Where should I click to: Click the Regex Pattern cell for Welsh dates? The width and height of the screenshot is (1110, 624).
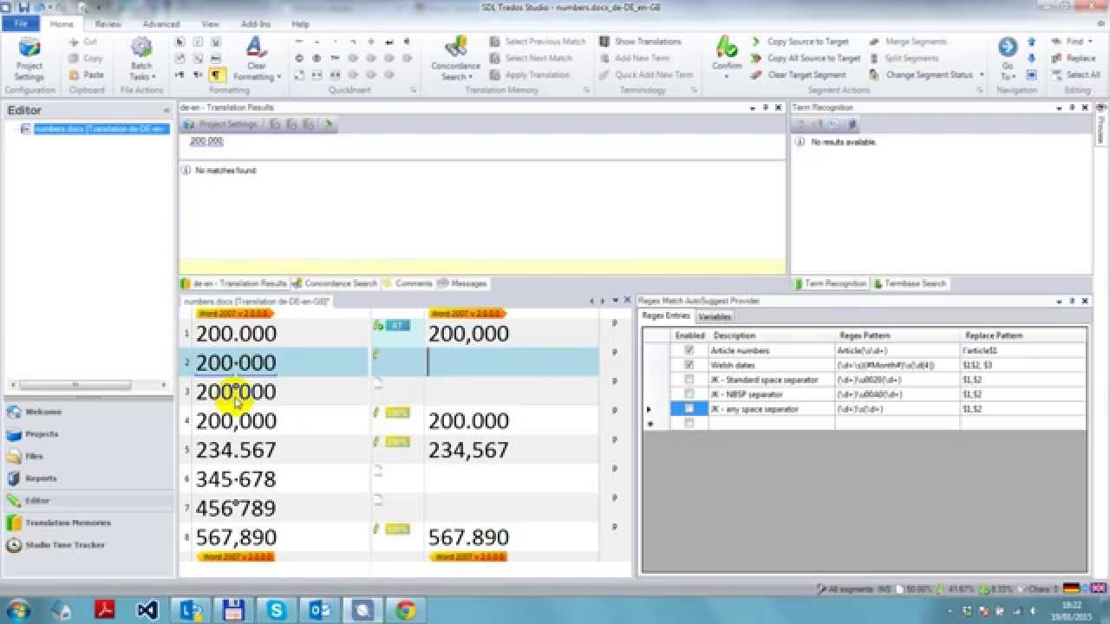coord(898,365)
